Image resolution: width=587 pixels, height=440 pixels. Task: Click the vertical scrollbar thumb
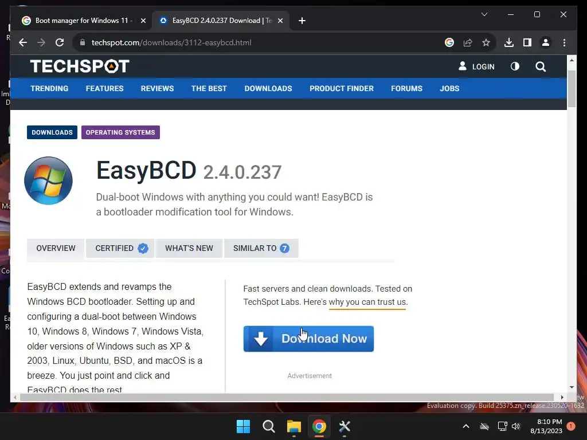pyautogui.click(x=572, y=88)
